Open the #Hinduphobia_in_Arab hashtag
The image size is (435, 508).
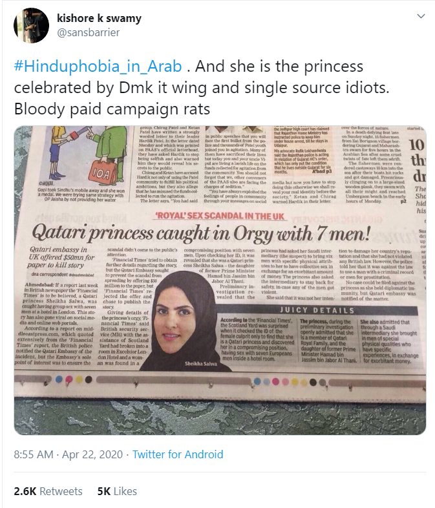coord(98,67)
